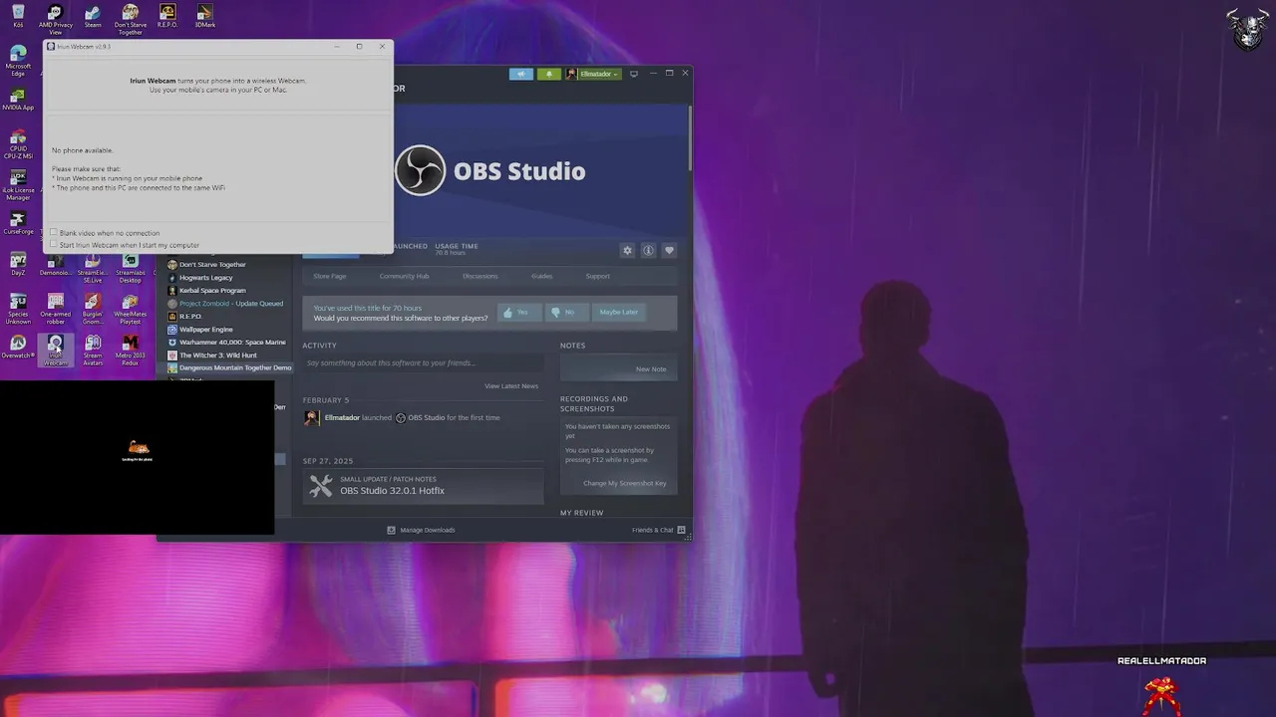Open the Demonologist desktop shortcut
The image size is (1276, 717).
click(x=55, y=264)
